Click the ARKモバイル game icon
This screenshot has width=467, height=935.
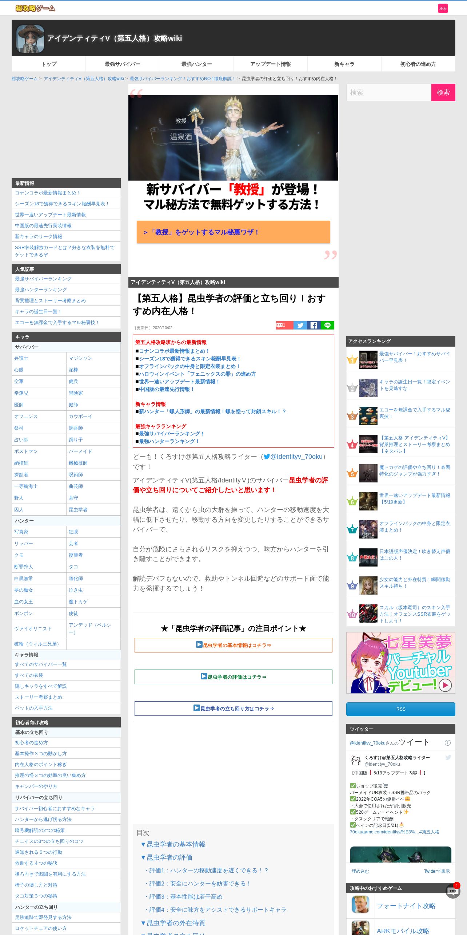pos(360,928)
